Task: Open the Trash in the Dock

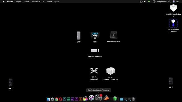Action: (133, 99)
